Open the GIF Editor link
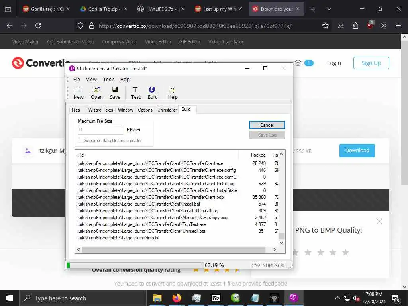 pyautogui.click(x=190, y=41)
